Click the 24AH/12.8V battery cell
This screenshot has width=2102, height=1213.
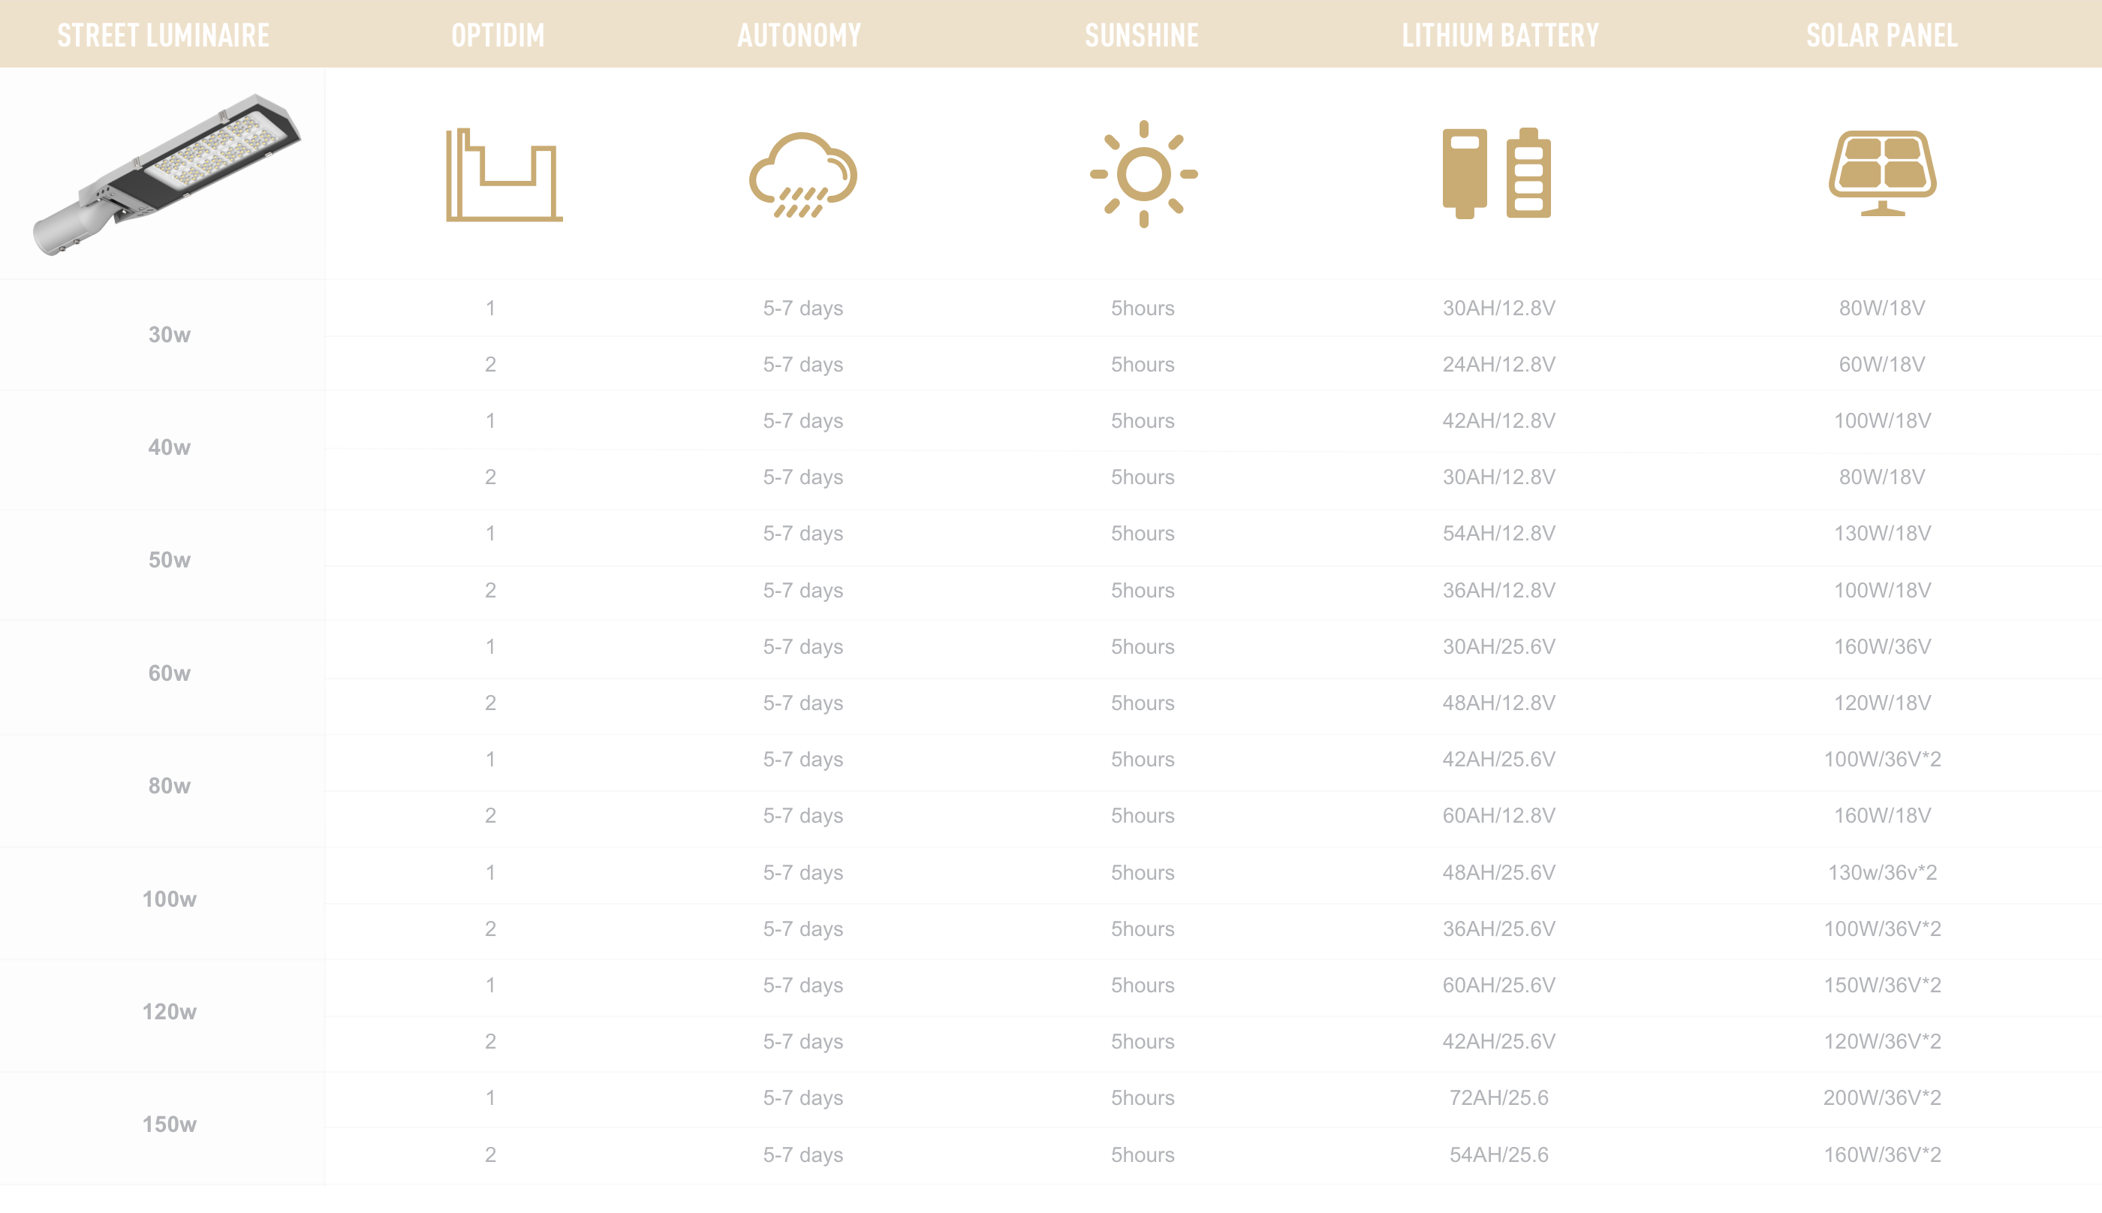(x=1499, y=364)
